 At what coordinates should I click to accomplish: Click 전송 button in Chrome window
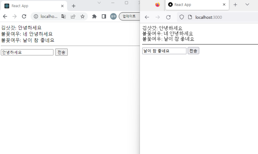[x=61, y=52]
